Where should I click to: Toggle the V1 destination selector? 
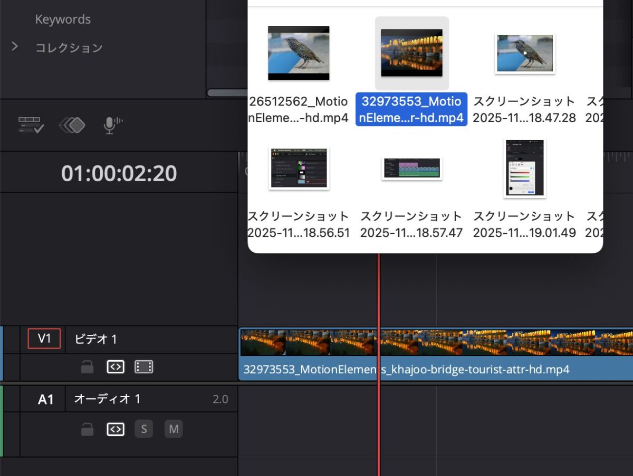44,339
